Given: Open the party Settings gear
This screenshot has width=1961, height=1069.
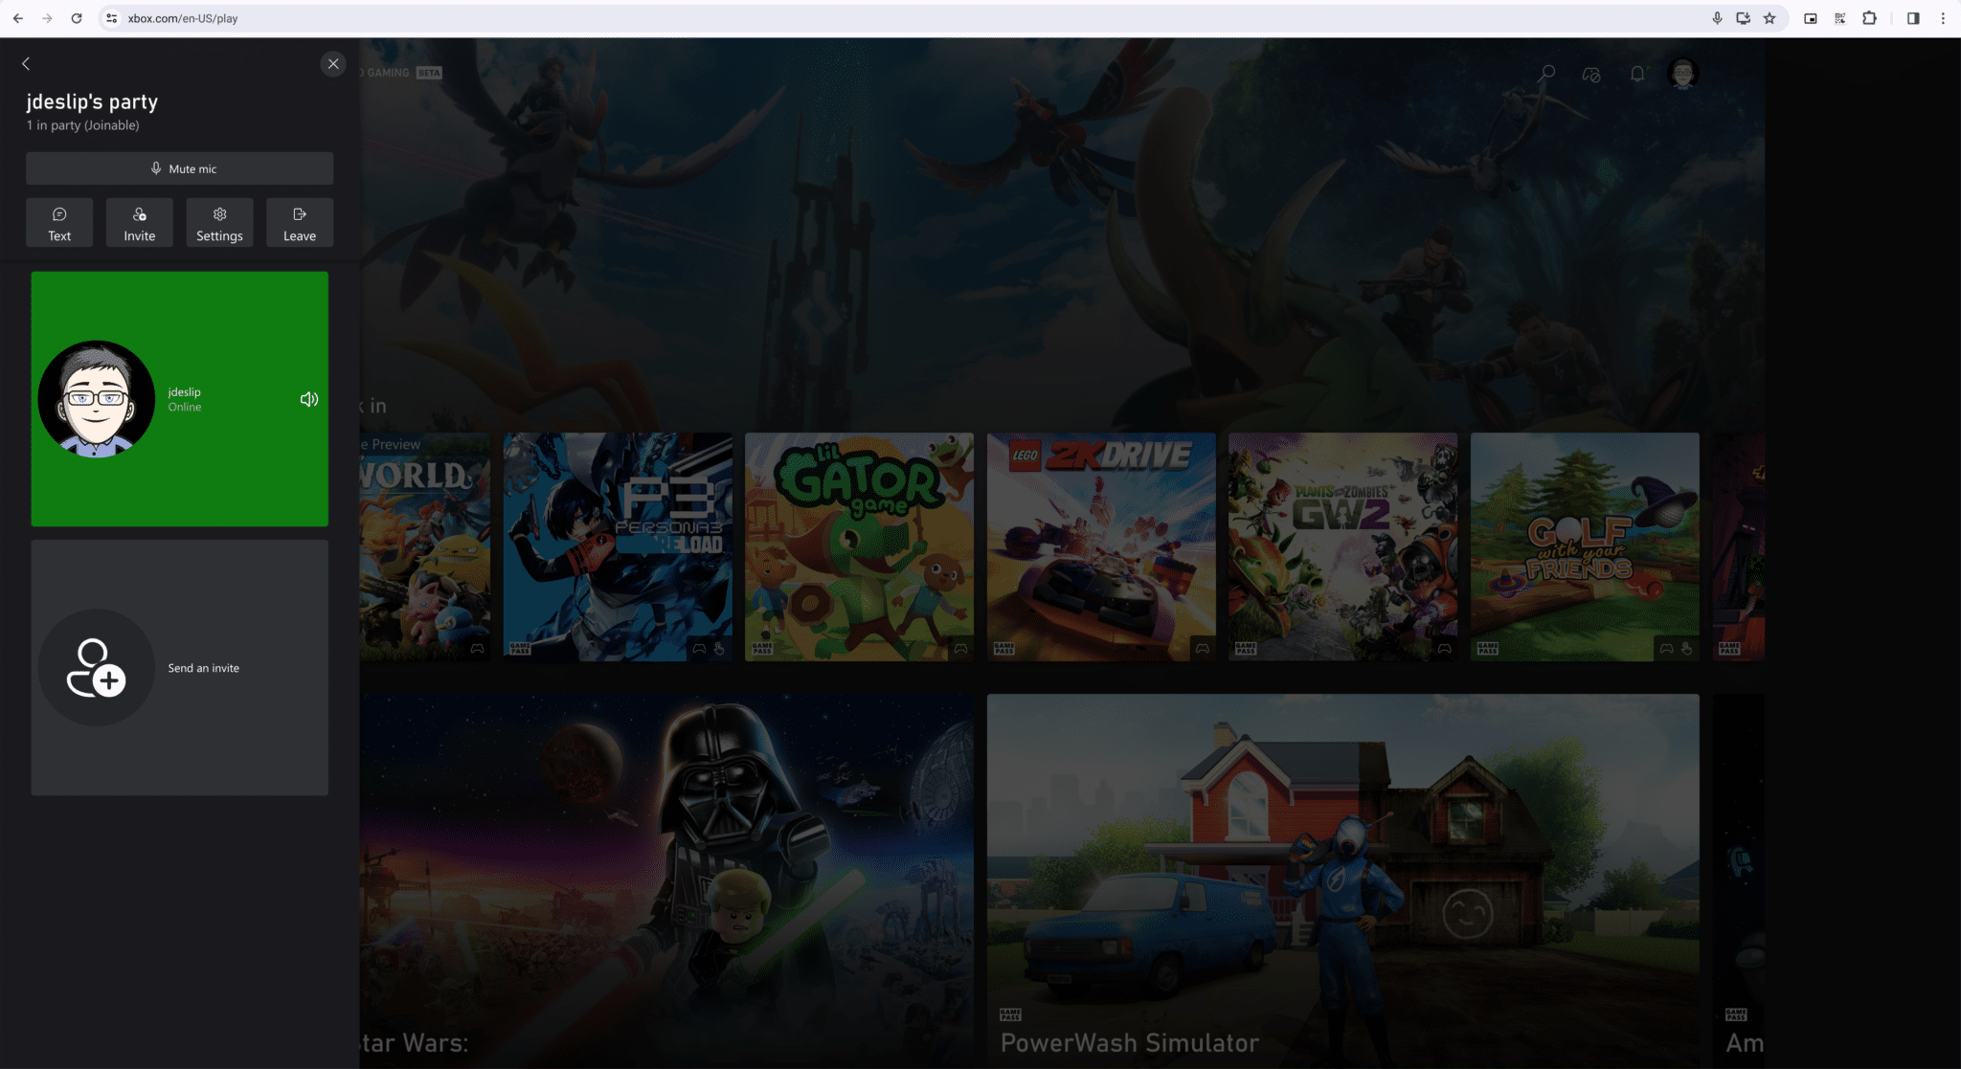Looking at the screenshot, I should coord(219,222).
